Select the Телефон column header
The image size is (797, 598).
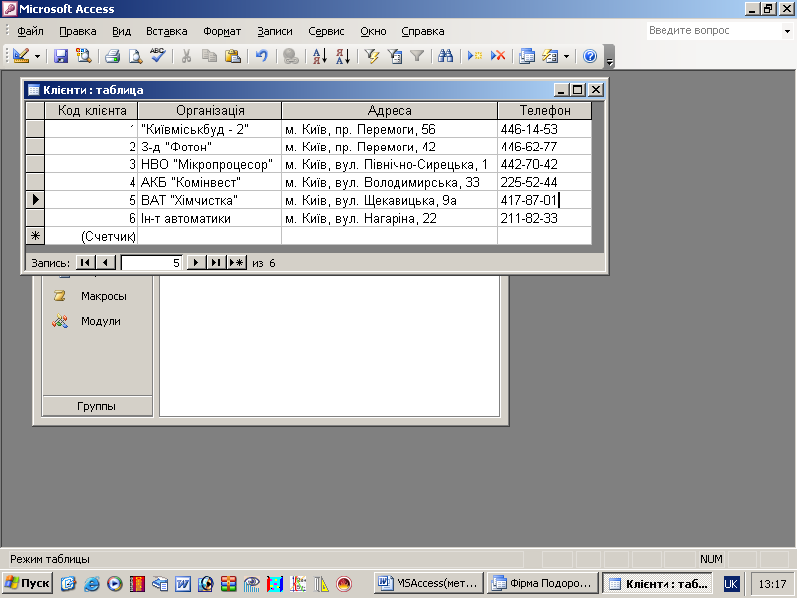pyautogui.click(x=545, y=110)
